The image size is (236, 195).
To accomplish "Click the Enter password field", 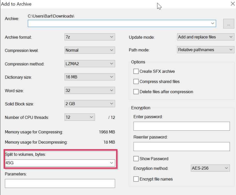I will coord(181,126).
